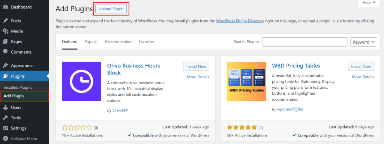The width and height of the screenshot is (384, 144).
Task: Focus the Search Plugins input field
Action: click(305, 42)
